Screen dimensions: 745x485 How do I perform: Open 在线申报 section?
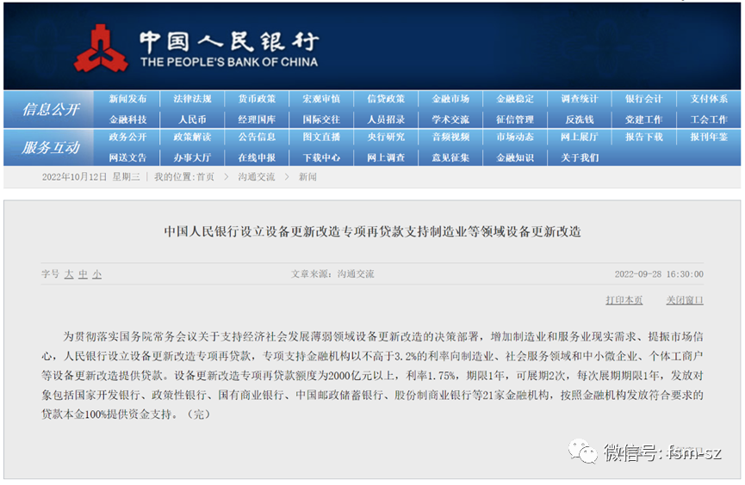tap(257, 157)
